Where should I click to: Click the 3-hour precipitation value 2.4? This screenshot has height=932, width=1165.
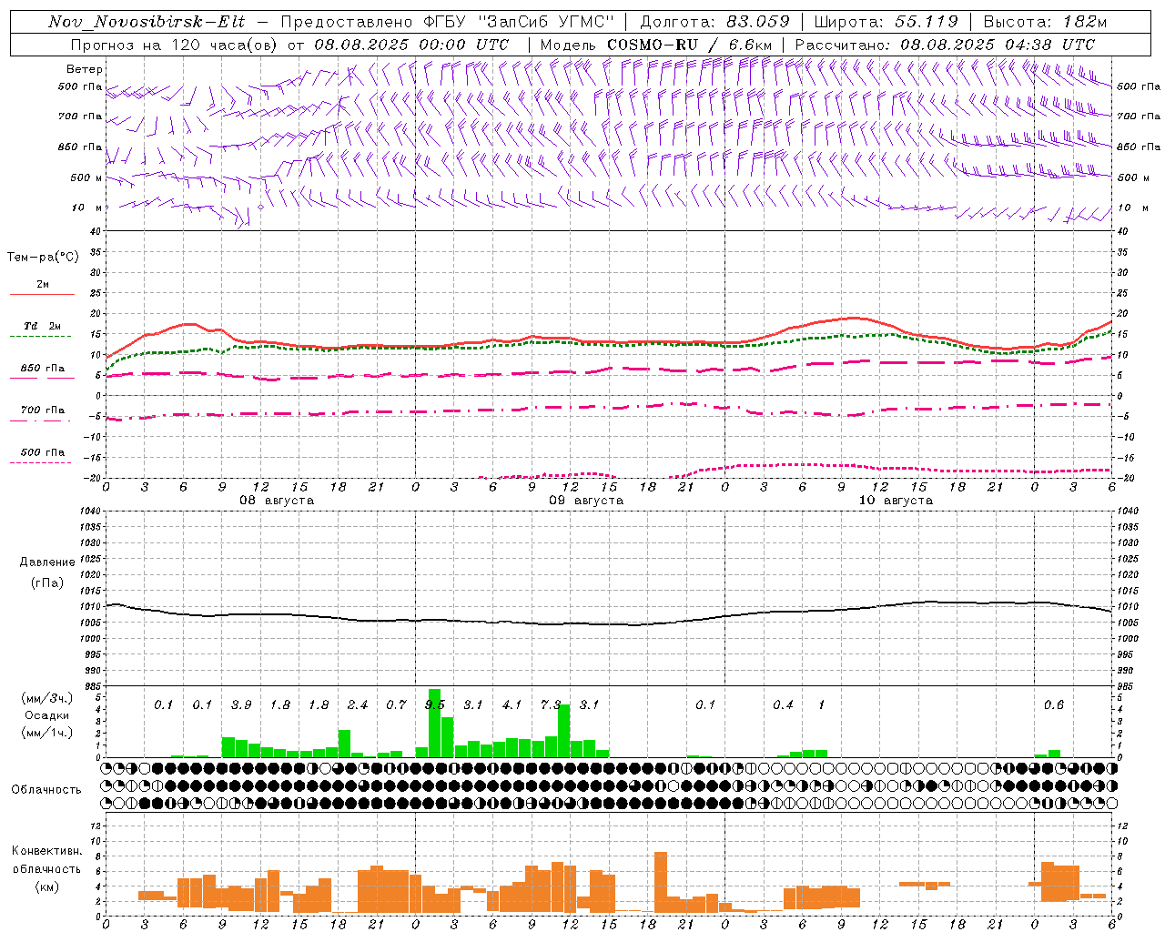coord(358,704)
